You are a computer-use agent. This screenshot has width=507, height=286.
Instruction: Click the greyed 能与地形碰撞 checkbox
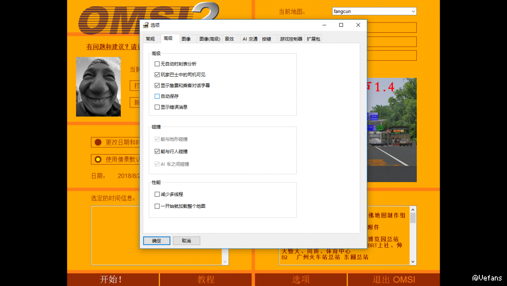157,139
